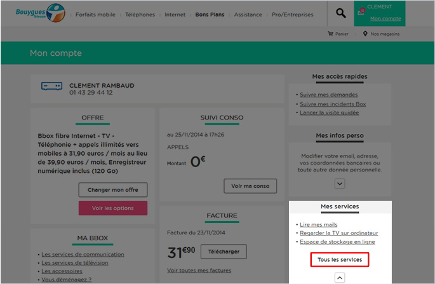
Task: Click the Nos magasins link
Action: click(x=385, y=34)
